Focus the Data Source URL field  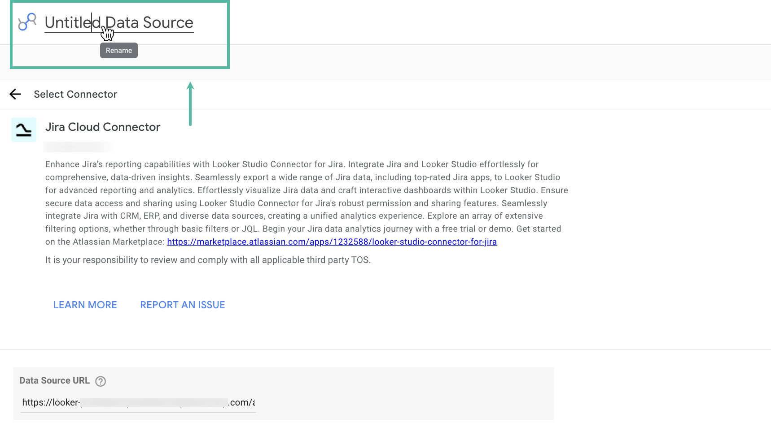click(x=138, y=402)
